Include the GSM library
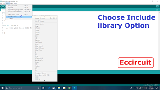This screenshot has height=90, width=160. tap(44, 36)
